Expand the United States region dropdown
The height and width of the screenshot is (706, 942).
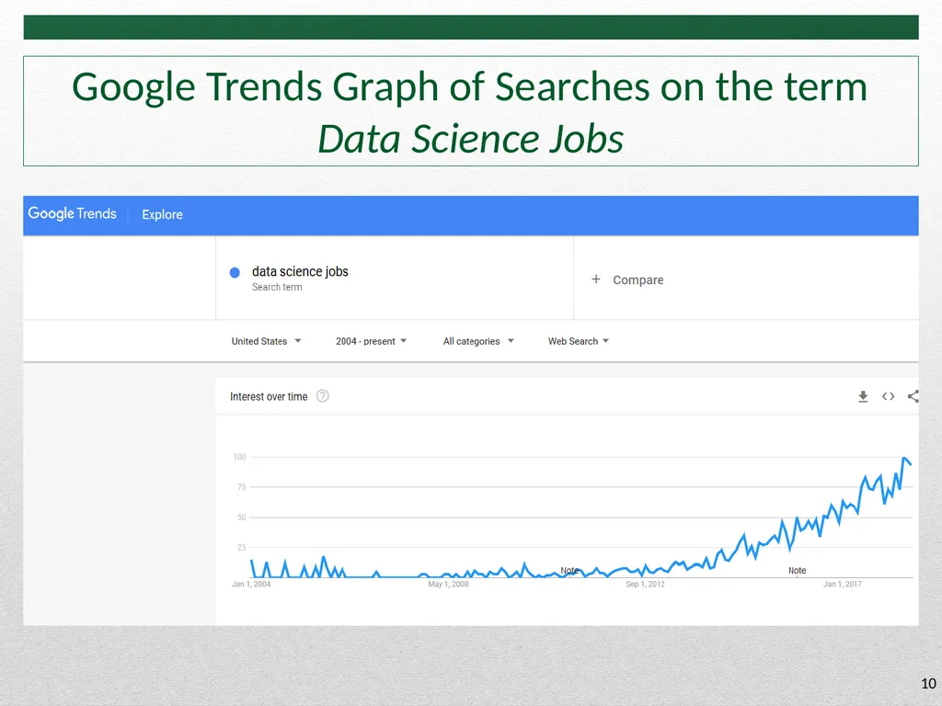266,341
